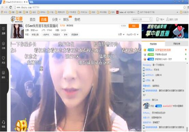The width and height of the screenshot is (189, 132).
Task: Reload the page with browser refresh icon
Action: pyautogui.click(x=11, y=7)
